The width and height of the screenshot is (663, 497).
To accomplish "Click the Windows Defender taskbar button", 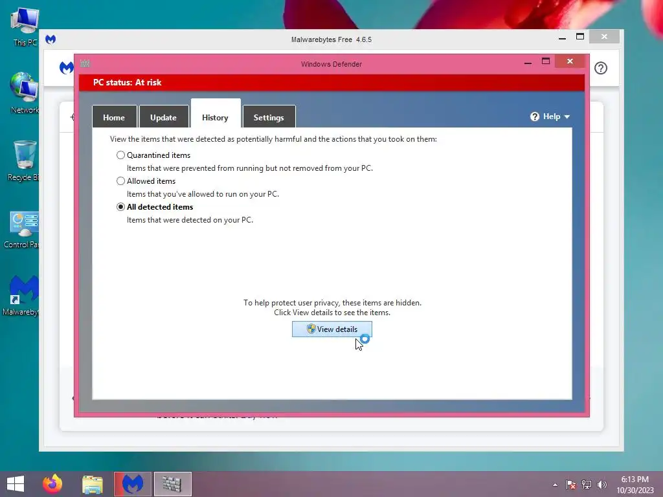I will pos(172,484).
